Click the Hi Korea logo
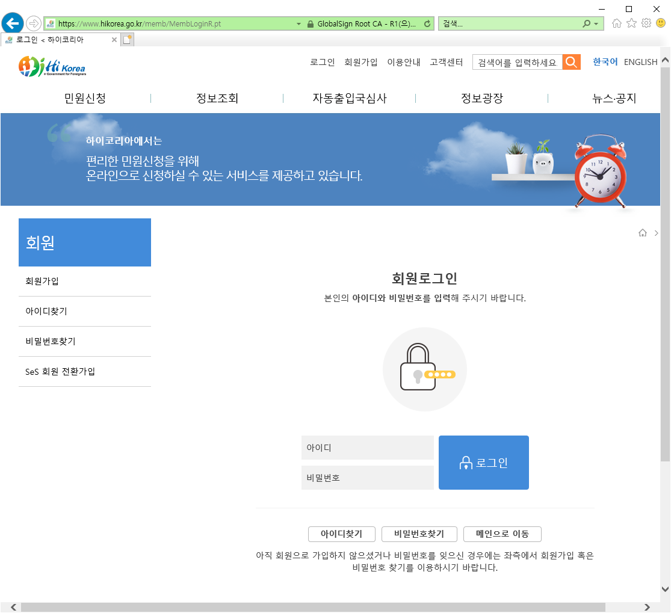 (x=52, y=66)
